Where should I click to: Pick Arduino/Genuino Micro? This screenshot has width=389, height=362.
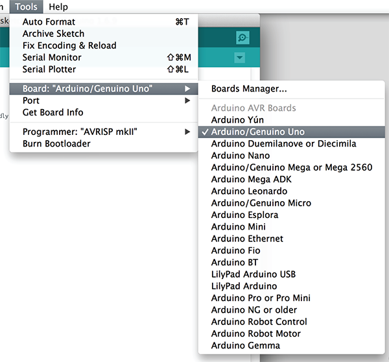click(x=292, y=203)
